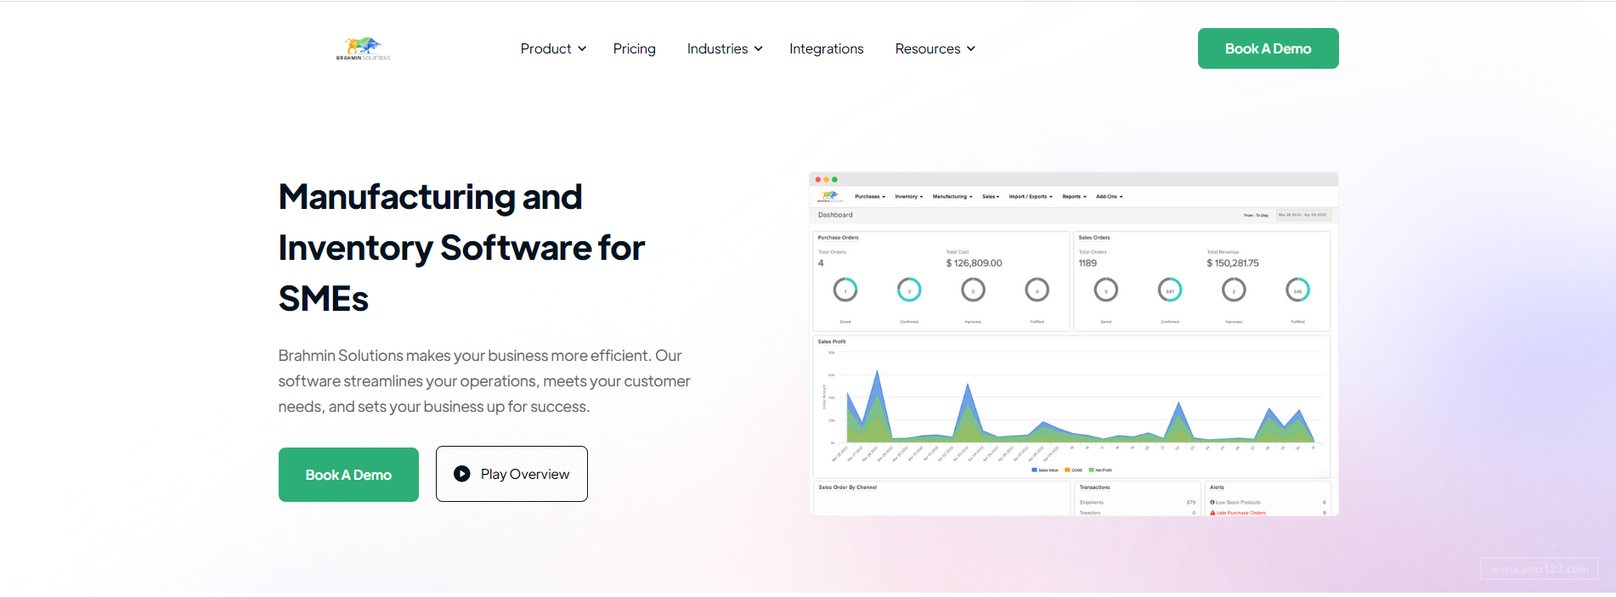Click the Brahmin Solutions logo
The width and height of the screenshot is (1616, 597).
coord(363,48)
